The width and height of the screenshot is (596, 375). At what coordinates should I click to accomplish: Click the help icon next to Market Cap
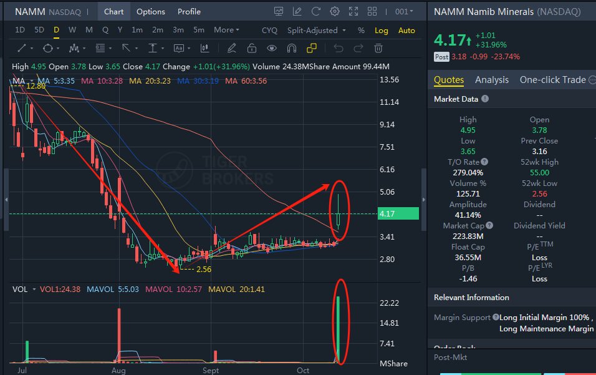[489, 225]
